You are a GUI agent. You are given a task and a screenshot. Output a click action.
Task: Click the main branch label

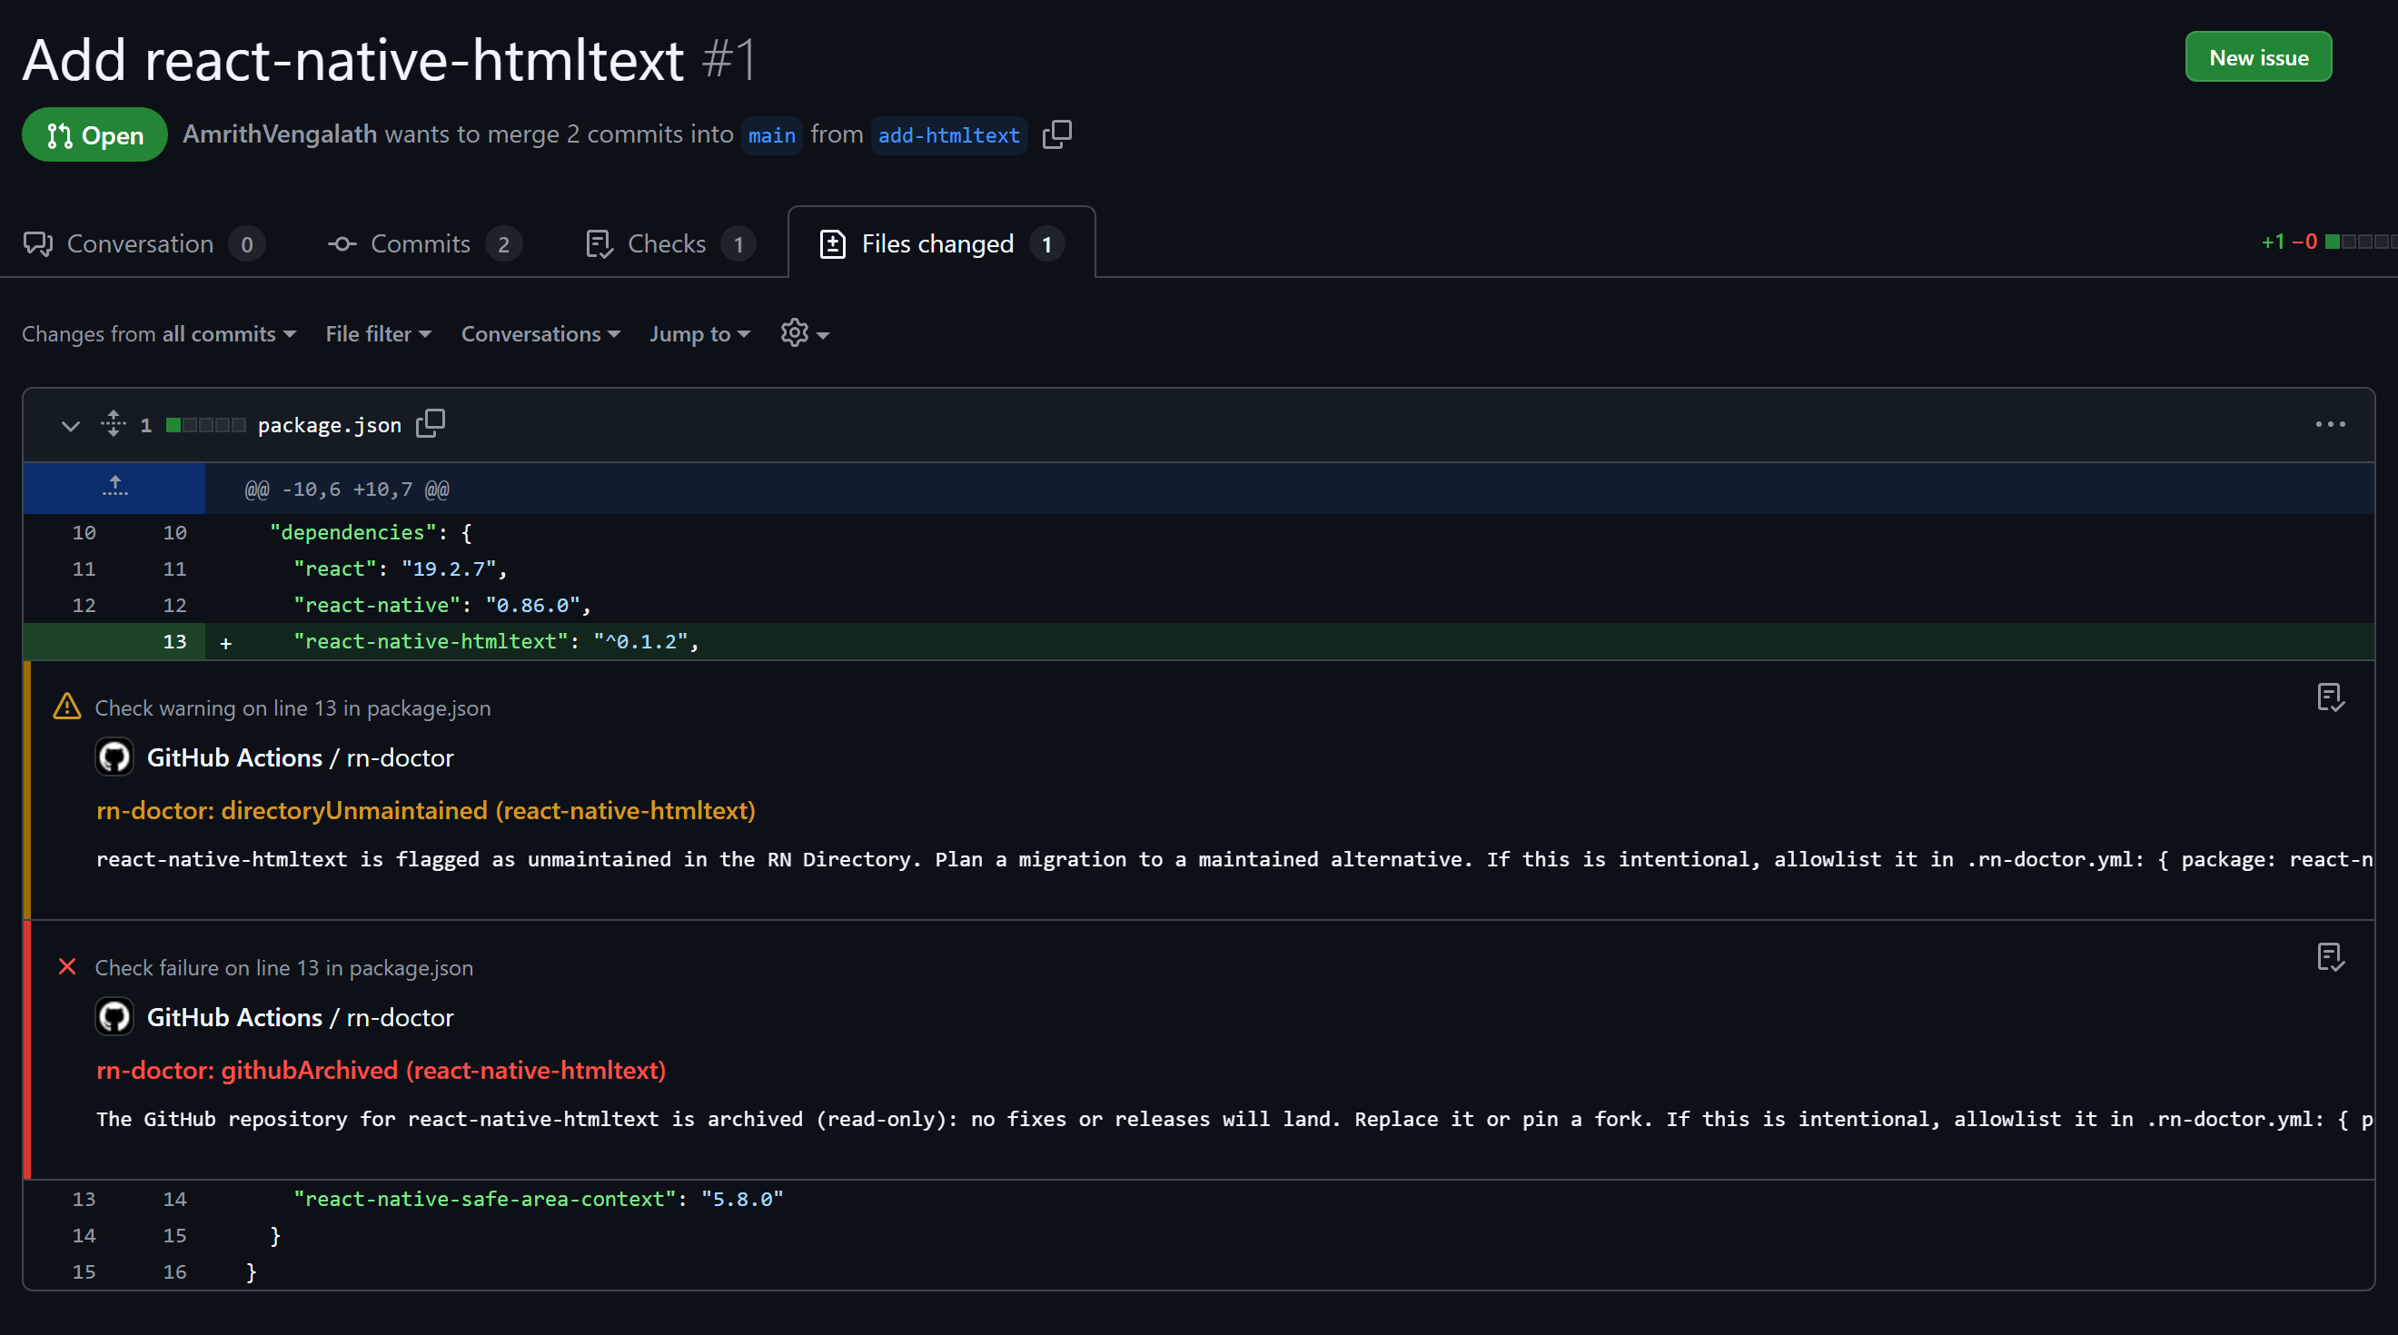tap(772, 136)
